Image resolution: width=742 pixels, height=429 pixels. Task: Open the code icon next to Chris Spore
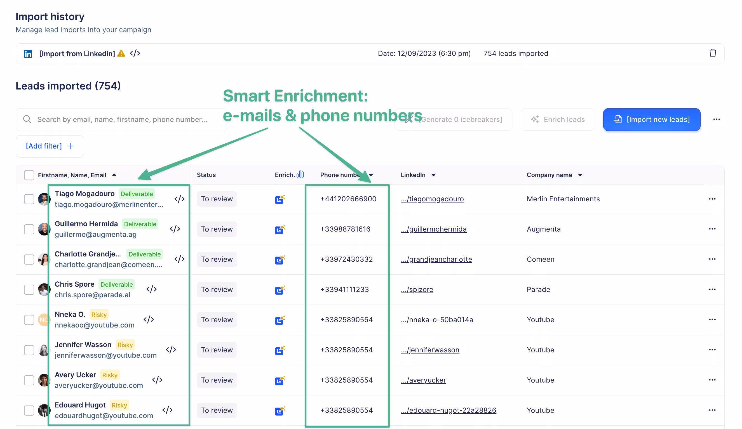[151, 289]
